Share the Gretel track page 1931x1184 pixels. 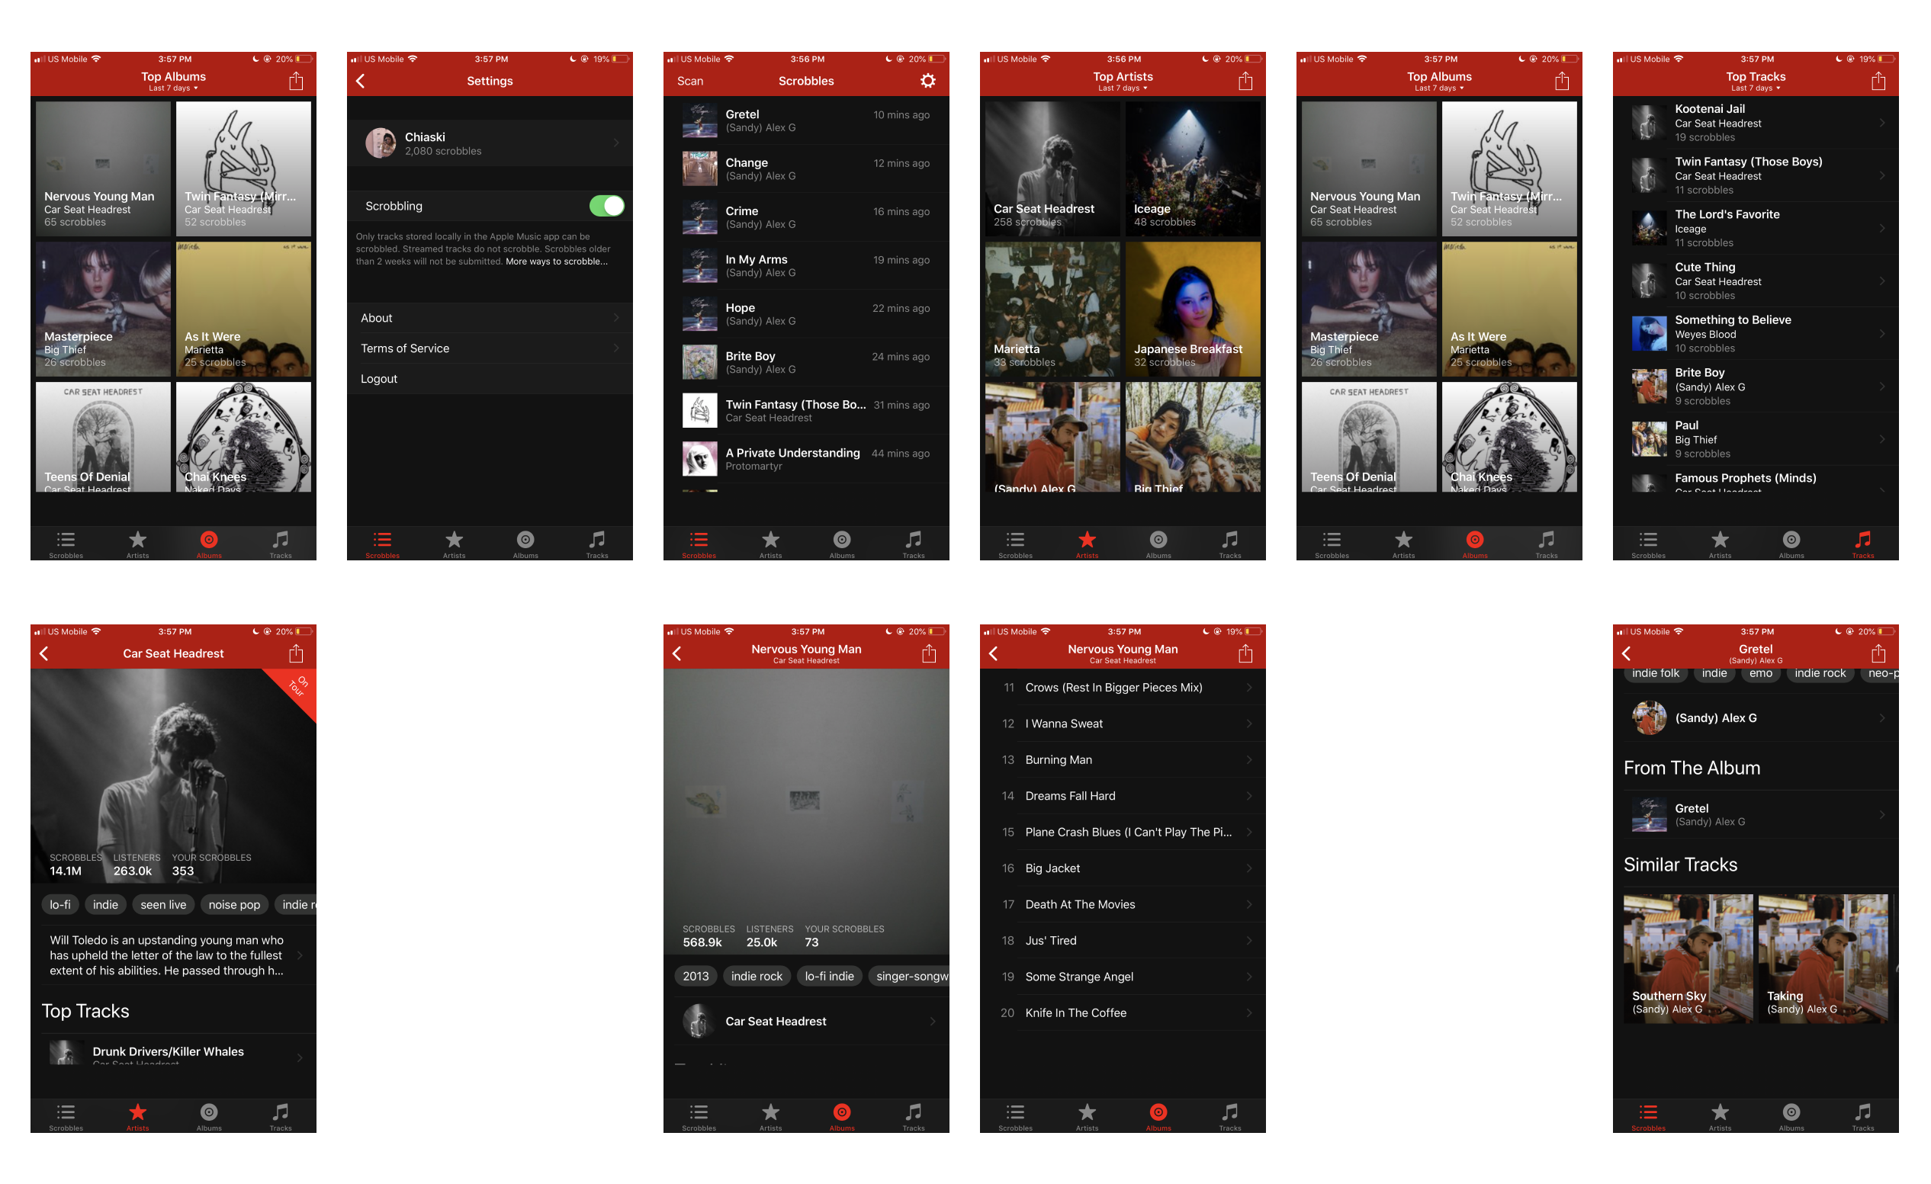coord(1878,653)
